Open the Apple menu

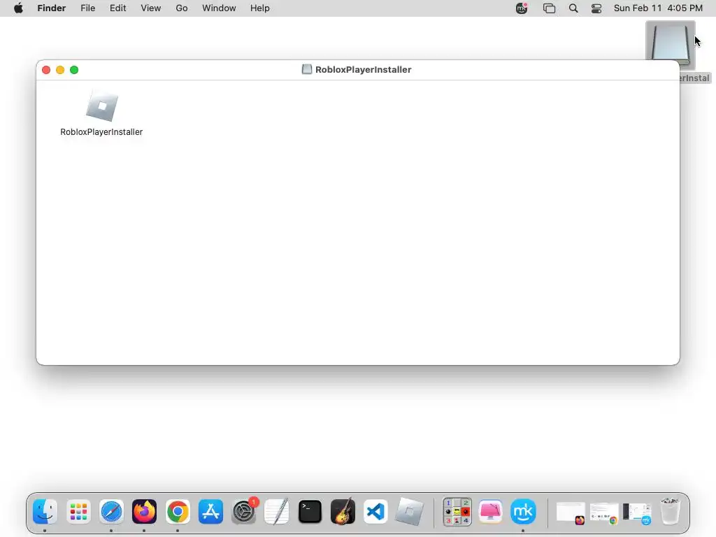coord(18,8)
